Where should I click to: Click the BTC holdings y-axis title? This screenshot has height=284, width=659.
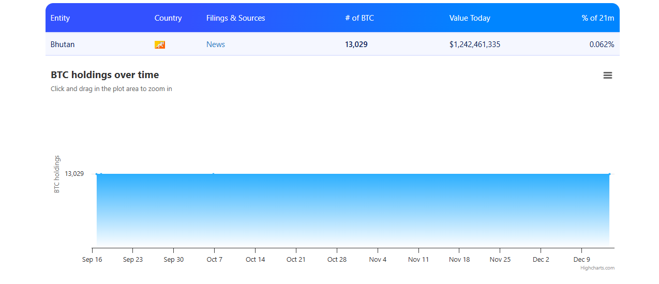57,174
